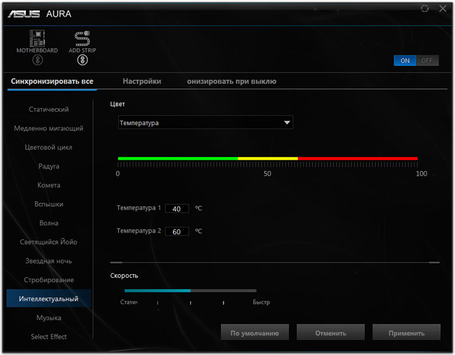Image resolution: width=455 pixels, height=355 pixels.
Task: Click the Скорость speed slider
Action: [190, 291]
